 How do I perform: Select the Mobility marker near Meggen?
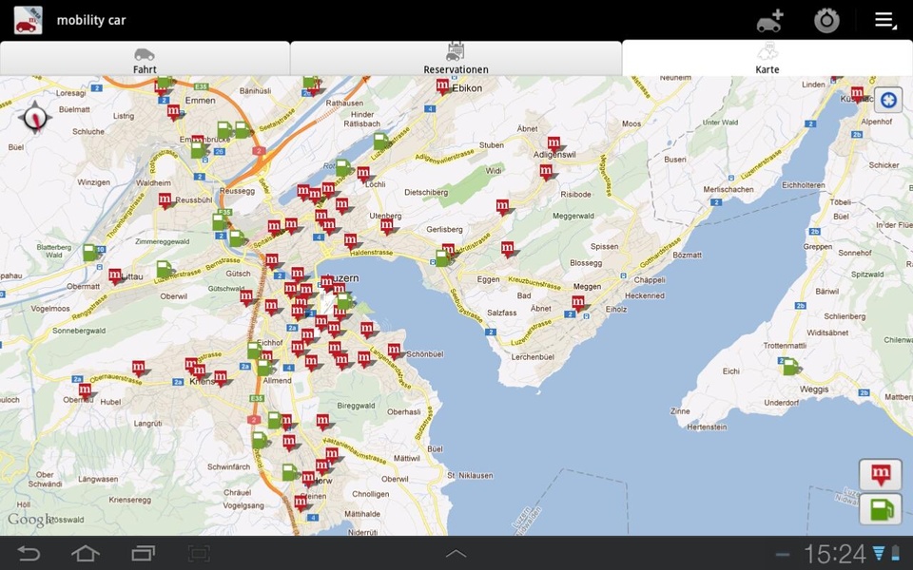[x=578, y=303]
